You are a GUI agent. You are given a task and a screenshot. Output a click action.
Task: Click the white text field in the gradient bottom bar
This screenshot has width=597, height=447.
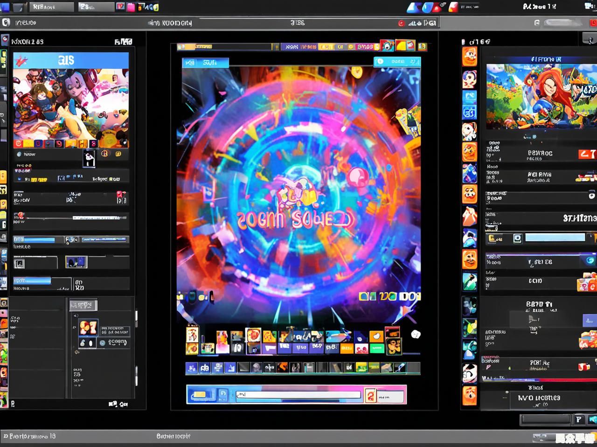click(x=298, y=395)
